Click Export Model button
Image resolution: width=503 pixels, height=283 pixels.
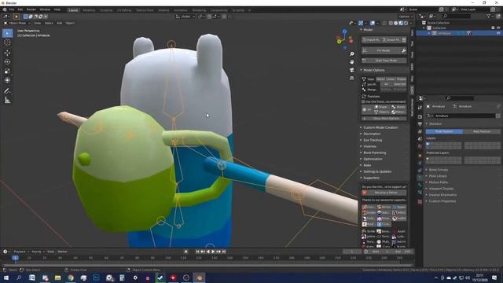pyautogui.click(x=391, y=40)
